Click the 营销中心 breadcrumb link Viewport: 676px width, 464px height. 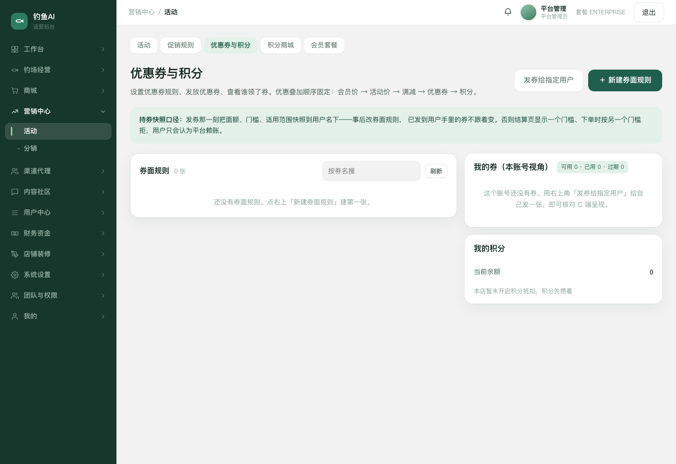[x=142, y=12]
